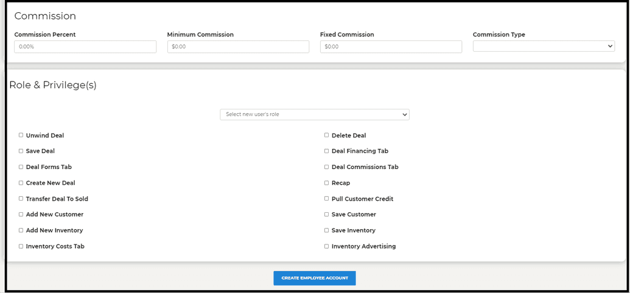Check the Add New Inventory box
This screenshot has width=630, height=293.
click(21, 230)
